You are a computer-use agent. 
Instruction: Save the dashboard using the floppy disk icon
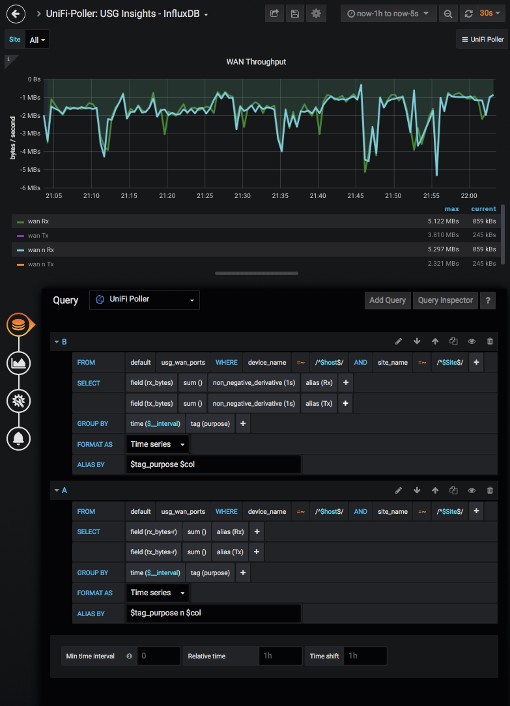point(294,13)
